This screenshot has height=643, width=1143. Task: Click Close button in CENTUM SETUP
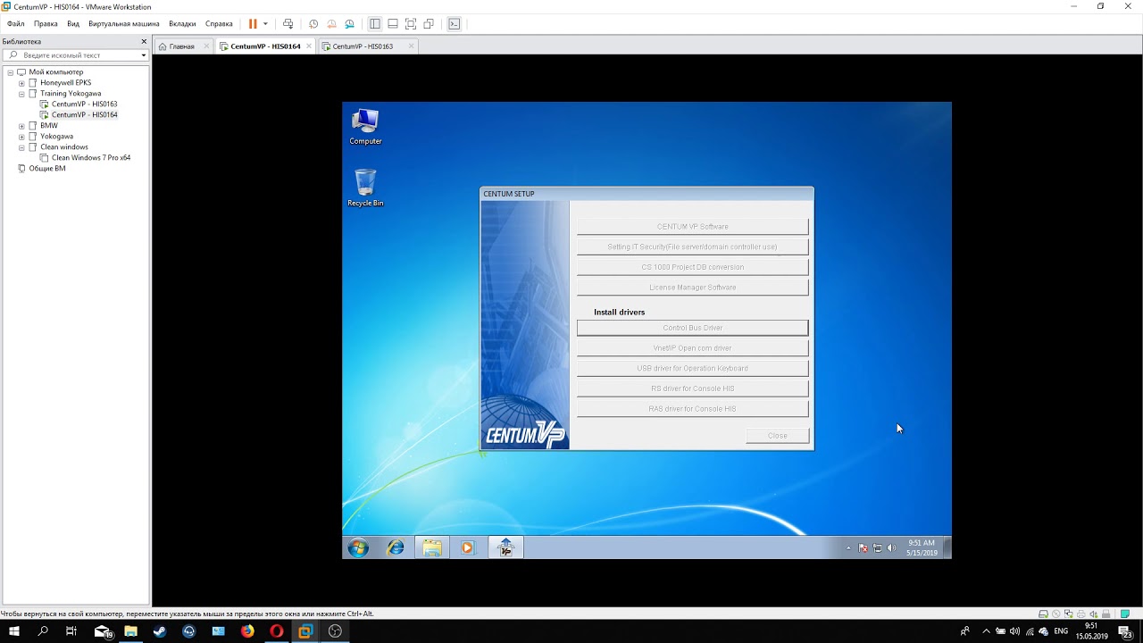tap(777, 436)
